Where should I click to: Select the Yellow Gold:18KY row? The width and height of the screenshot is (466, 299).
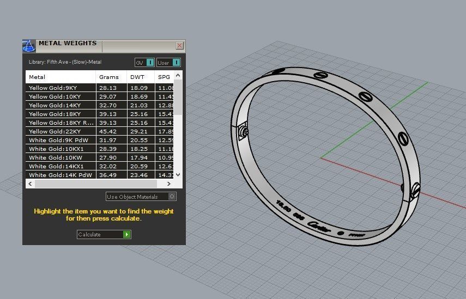[100, 114]
